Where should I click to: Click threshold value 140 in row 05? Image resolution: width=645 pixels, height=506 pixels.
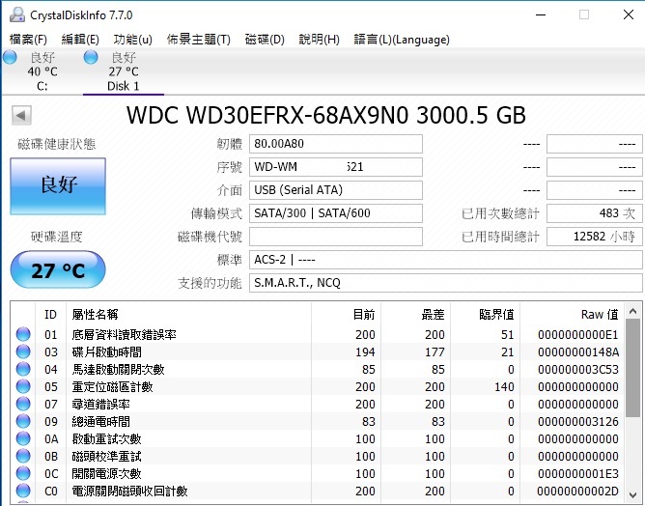[504, 386]
